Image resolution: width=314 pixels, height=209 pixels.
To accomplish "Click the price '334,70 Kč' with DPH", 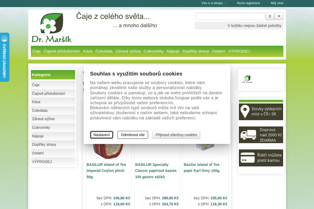I will pyautogui.click(x=170, y=204).
